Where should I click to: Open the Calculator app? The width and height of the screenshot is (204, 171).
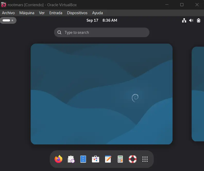click(120, 159)
